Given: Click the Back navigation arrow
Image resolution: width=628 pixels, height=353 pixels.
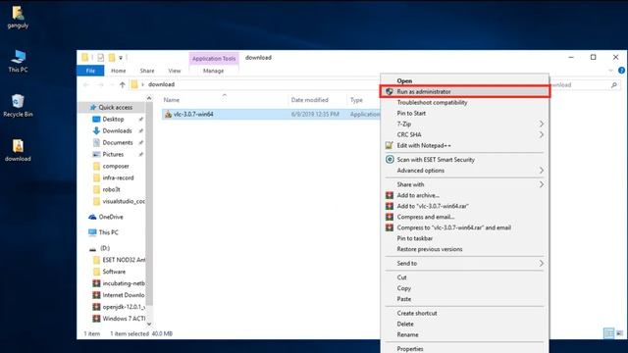Looking at the screenshot, I should 86,84.
